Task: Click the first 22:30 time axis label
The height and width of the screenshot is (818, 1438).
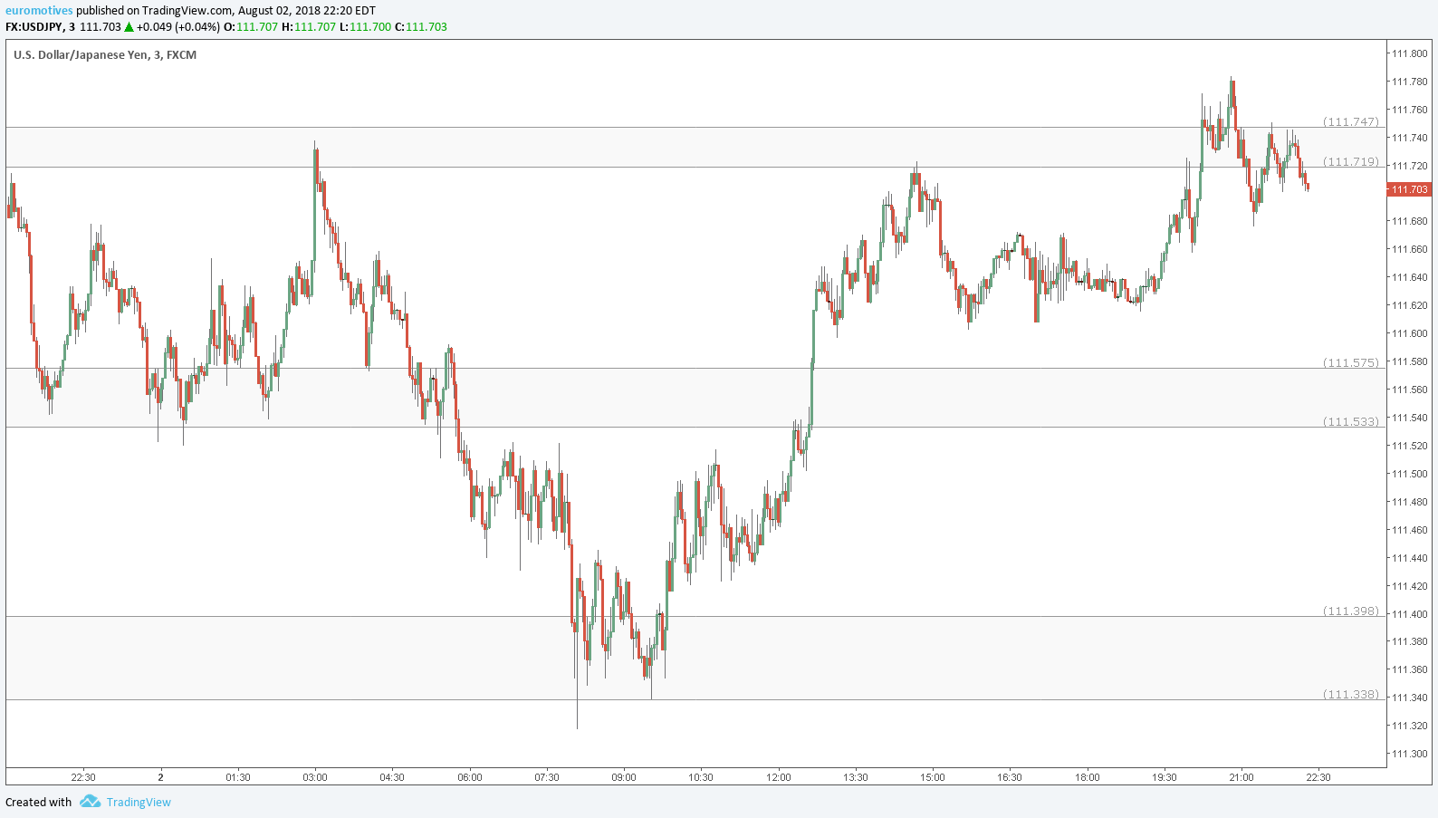Action: pyautogui.click(x=83, y=777)
